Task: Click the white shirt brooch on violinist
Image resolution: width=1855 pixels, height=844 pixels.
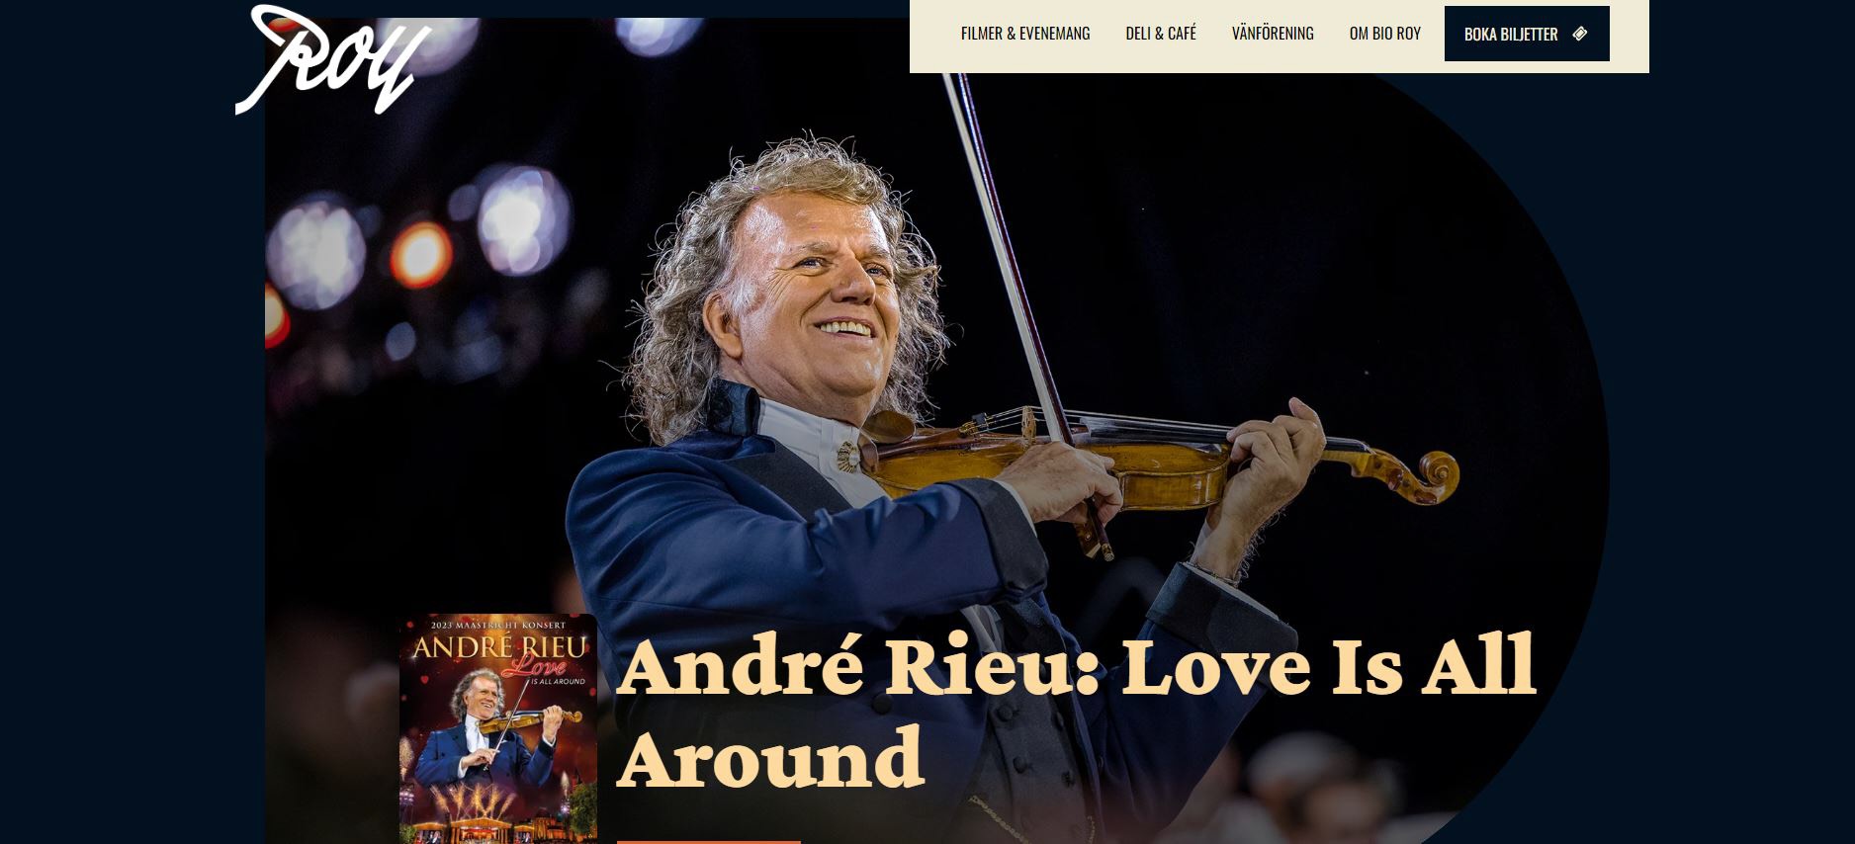Action: (x=848, y=456)
